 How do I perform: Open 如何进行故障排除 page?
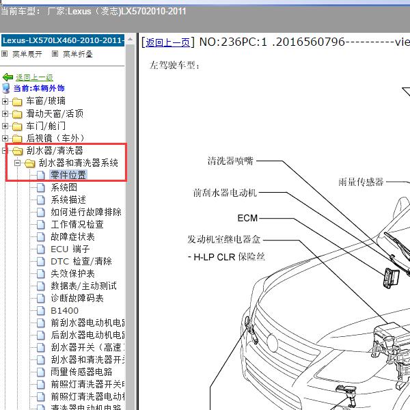(86, 212)
